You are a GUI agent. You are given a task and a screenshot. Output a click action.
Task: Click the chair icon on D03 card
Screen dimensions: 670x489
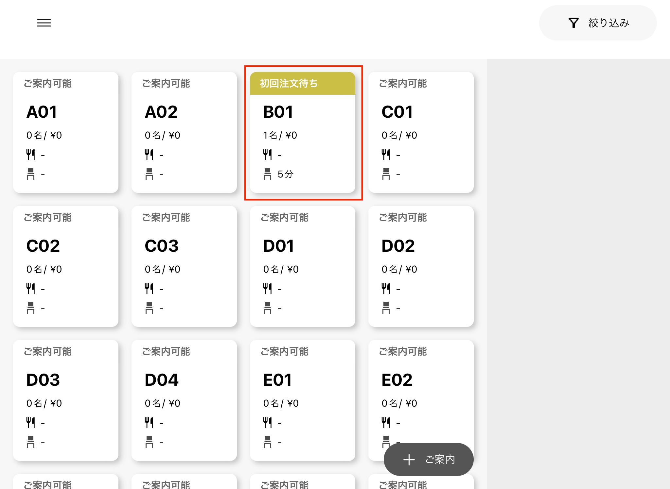coord(30,442)
